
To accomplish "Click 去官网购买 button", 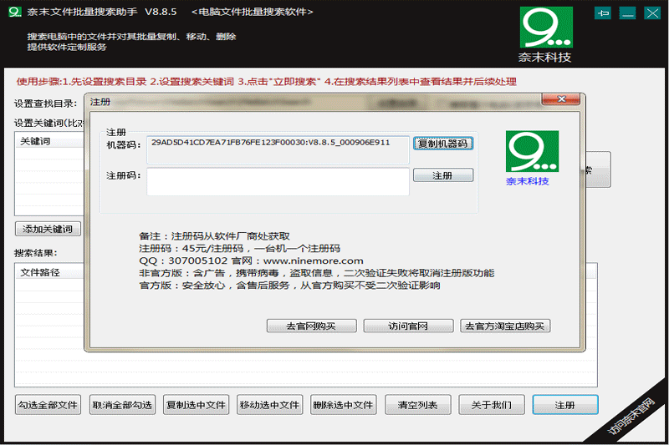I will click(x=311, y=326).
